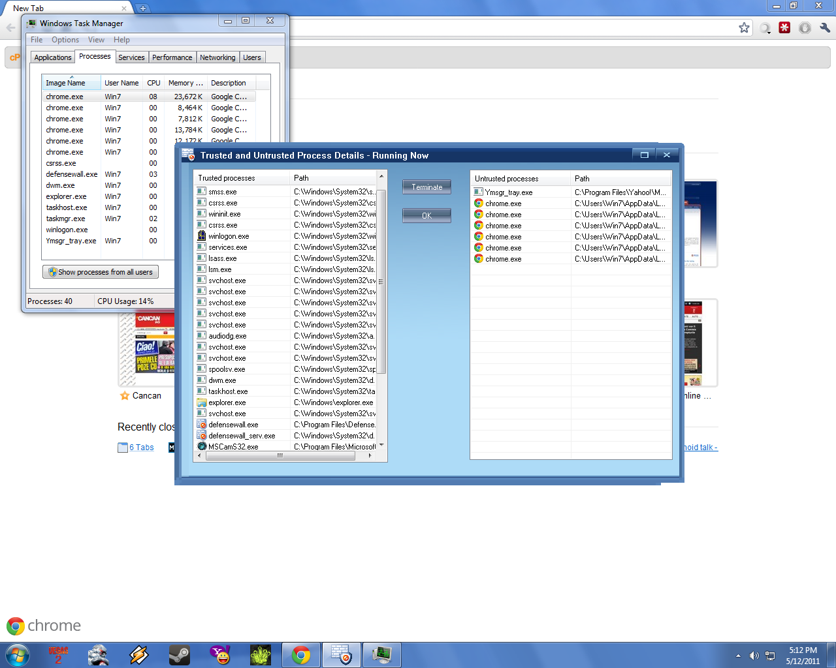The width and height of the screenshot is (836, 668).
Task: Open the Winamp lightning bolt taskbar icon
Action: (x=138, y=655)
